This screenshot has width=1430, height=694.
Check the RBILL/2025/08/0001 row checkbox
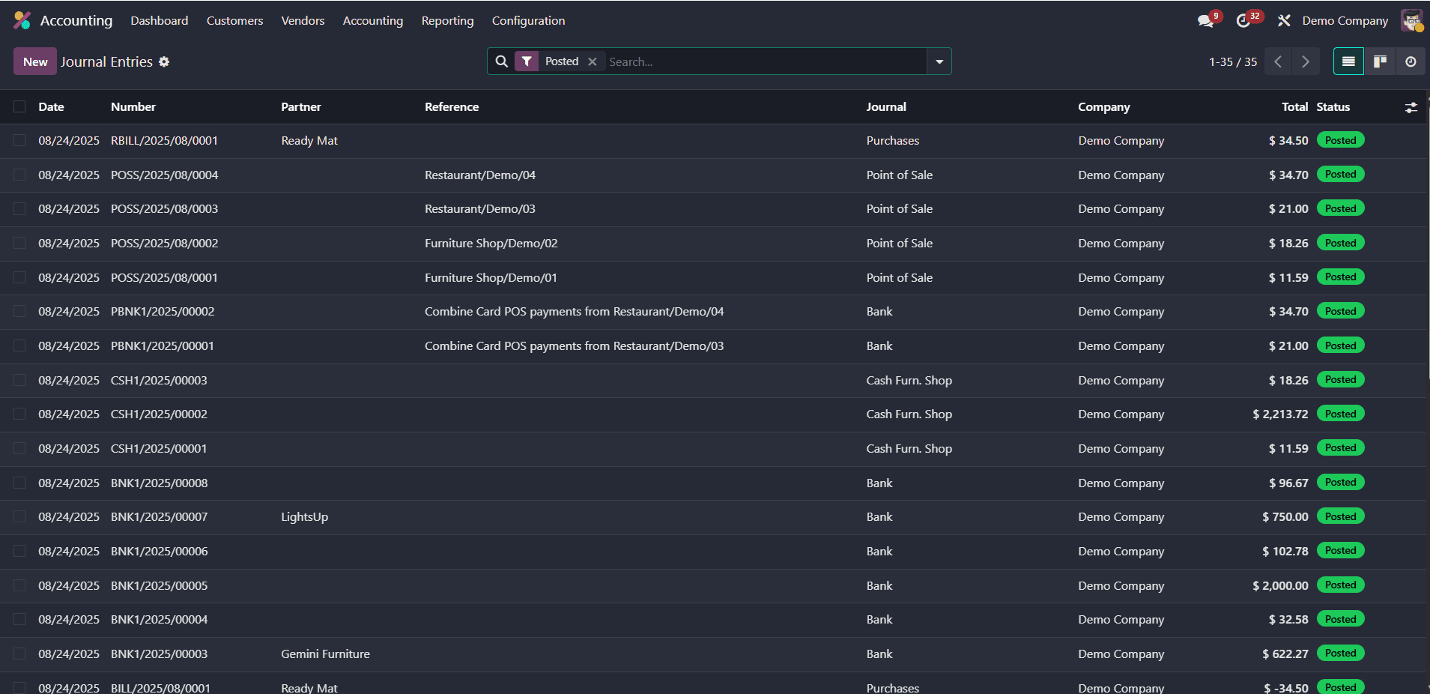tap(19, 141)
